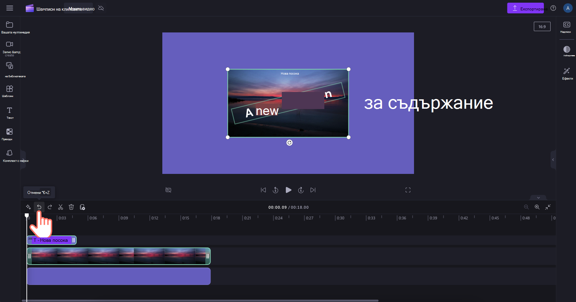Screen dimensions: 576x302
Task: Zoom in on the timeline
Action: pos(537,207)
